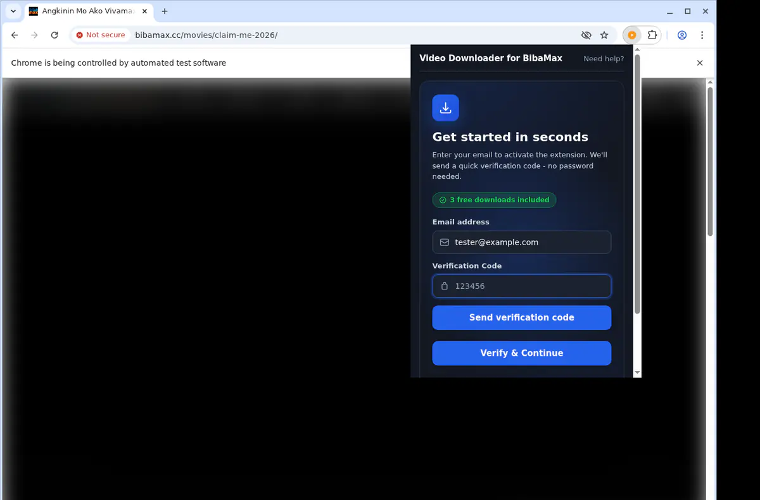
Task: Open the tab search dropdown arrow
Action: (13, 11)
